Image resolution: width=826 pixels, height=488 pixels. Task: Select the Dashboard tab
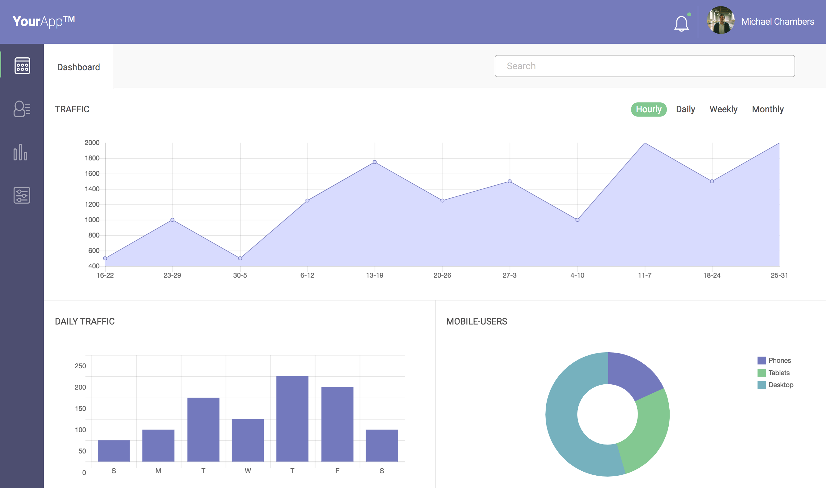(x=79, y=67)
